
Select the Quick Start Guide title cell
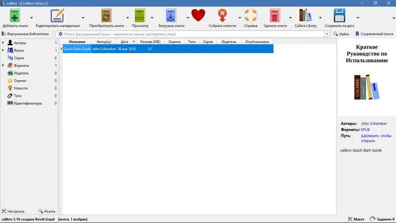click(77, 49)
